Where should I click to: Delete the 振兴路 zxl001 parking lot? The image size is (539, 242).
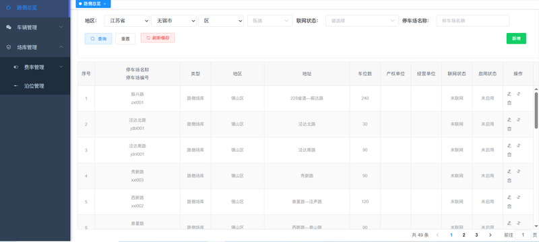(x=509, y=103)
